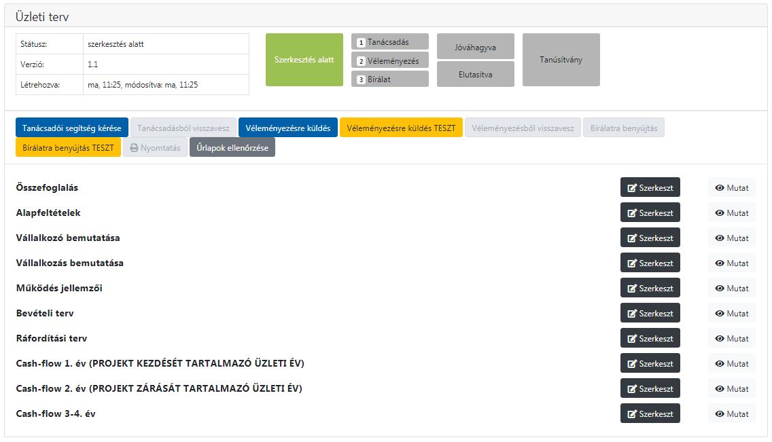Edit Cash-flow 1. év section
The image size is (772, 442).
(x=650, y=364)
